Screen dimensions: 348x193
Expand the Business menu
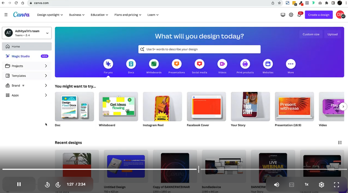point(77,15)
